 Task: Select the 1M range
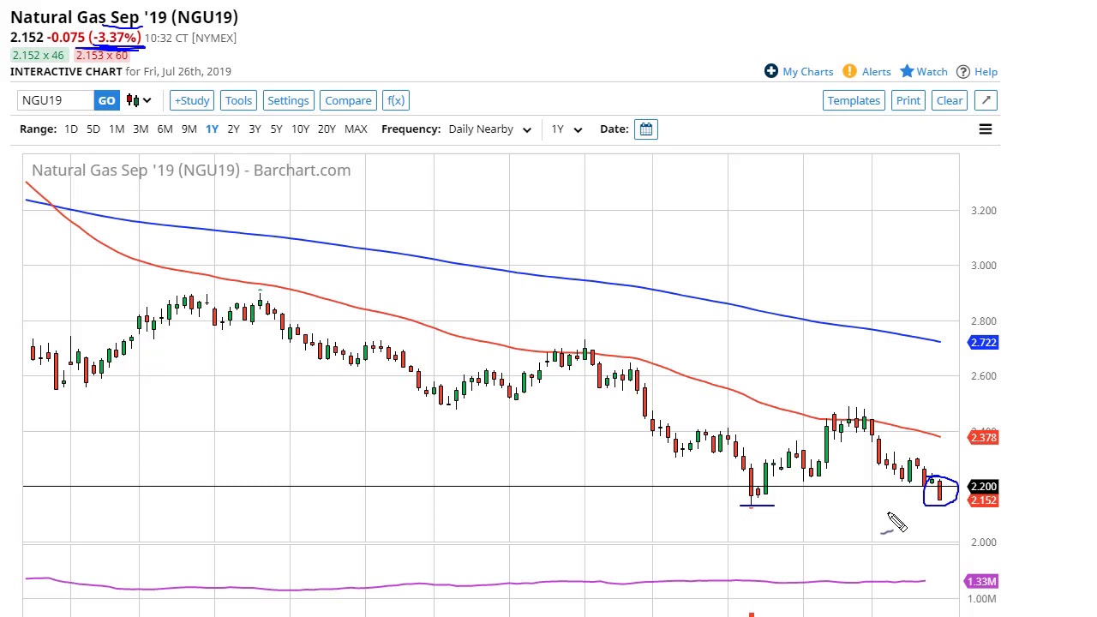point(117,129)
